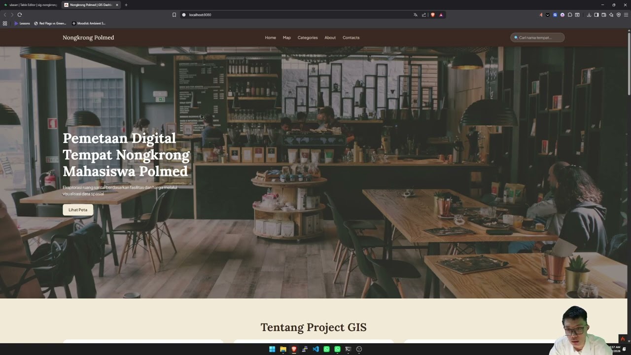Viewport: 631px width, 355px height.
Task: Open Brave Rewards triangle icon
Action: click(441, 15)
